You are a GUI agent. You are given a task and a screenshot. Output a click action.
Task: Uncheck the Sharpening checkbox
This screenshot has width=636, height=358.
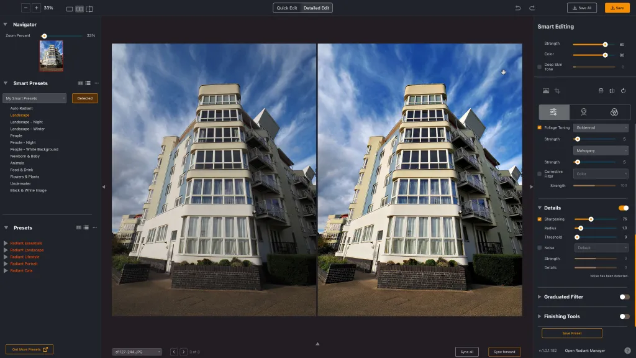pos(540,219)
